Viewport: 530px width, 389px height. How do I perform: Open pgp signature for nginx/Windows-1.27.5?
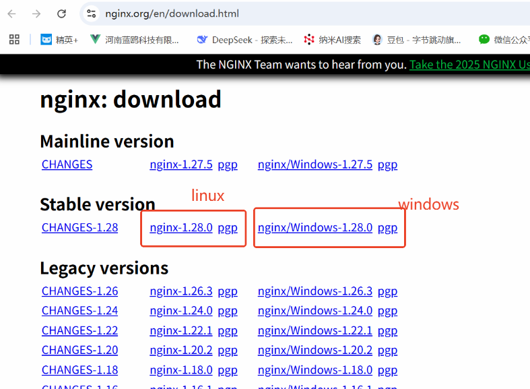387,165
